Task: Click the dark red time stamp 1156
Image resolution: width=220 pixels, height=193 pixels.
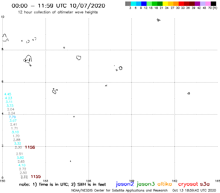Action: click(x=30, y=147)
